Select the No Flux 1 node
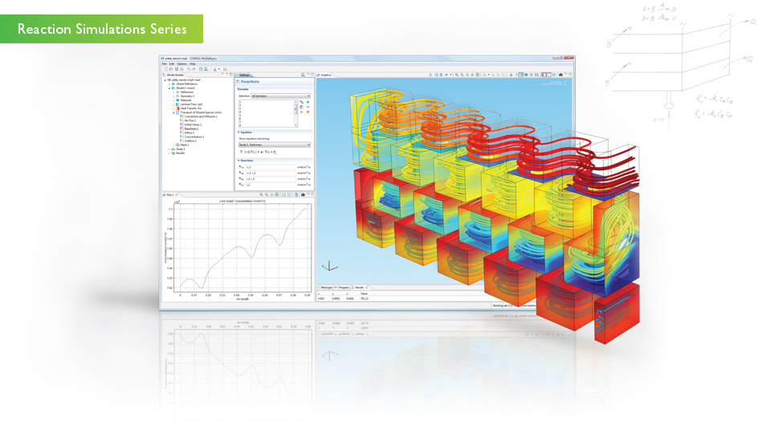Viewport: 766px width, 424px height. click(189, 120)
